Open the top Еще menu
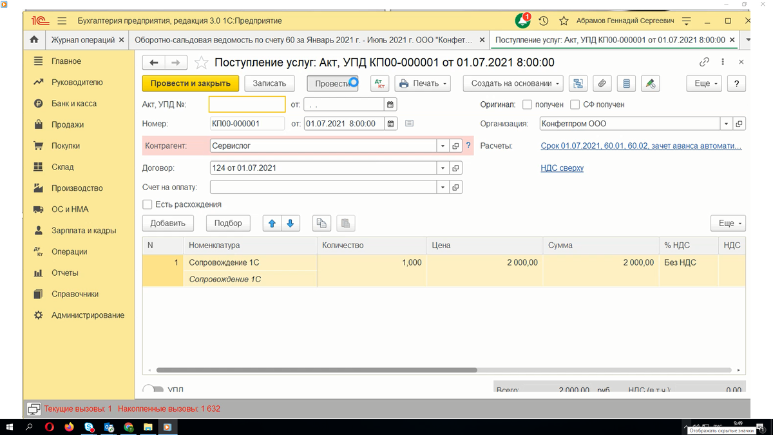Viewport: 773px width, 435px height. tap(703, 83)
